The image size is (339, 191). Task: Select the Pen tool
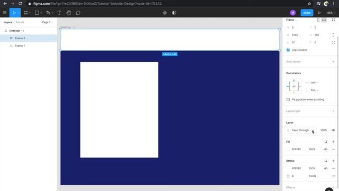pyautogui.click(x=48, y=13)
